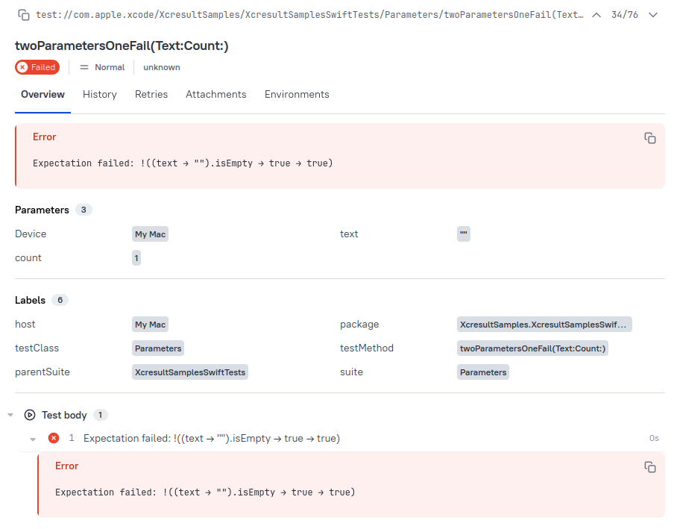The height and width of the screenshot is (529, 680).
Task: Click the red failure icon on the expectation step
Action: [x=53, y=438]
